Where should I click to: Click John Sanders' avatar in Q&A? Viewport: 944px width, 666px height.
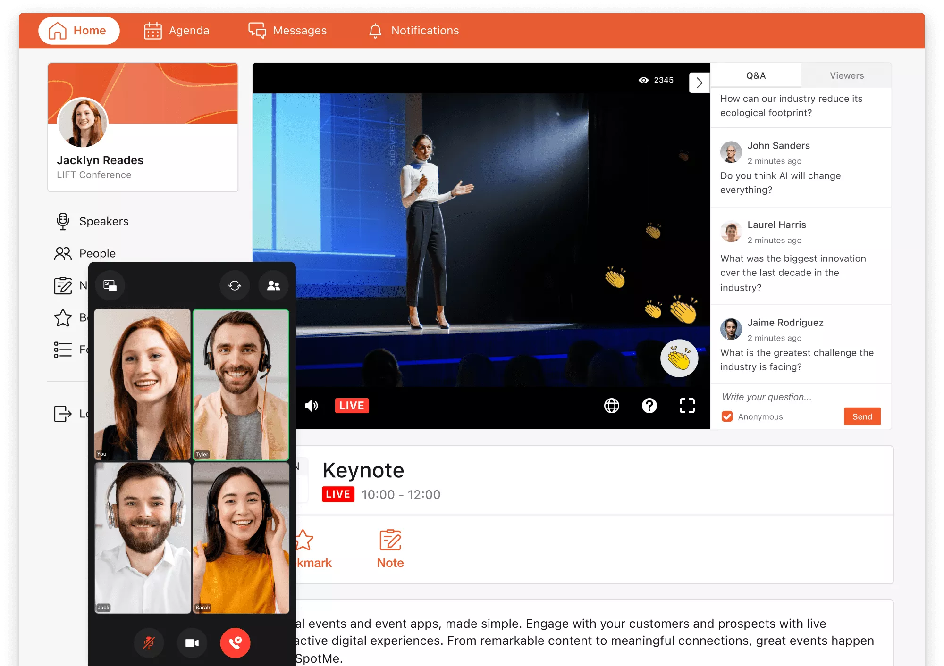point(731,152)
